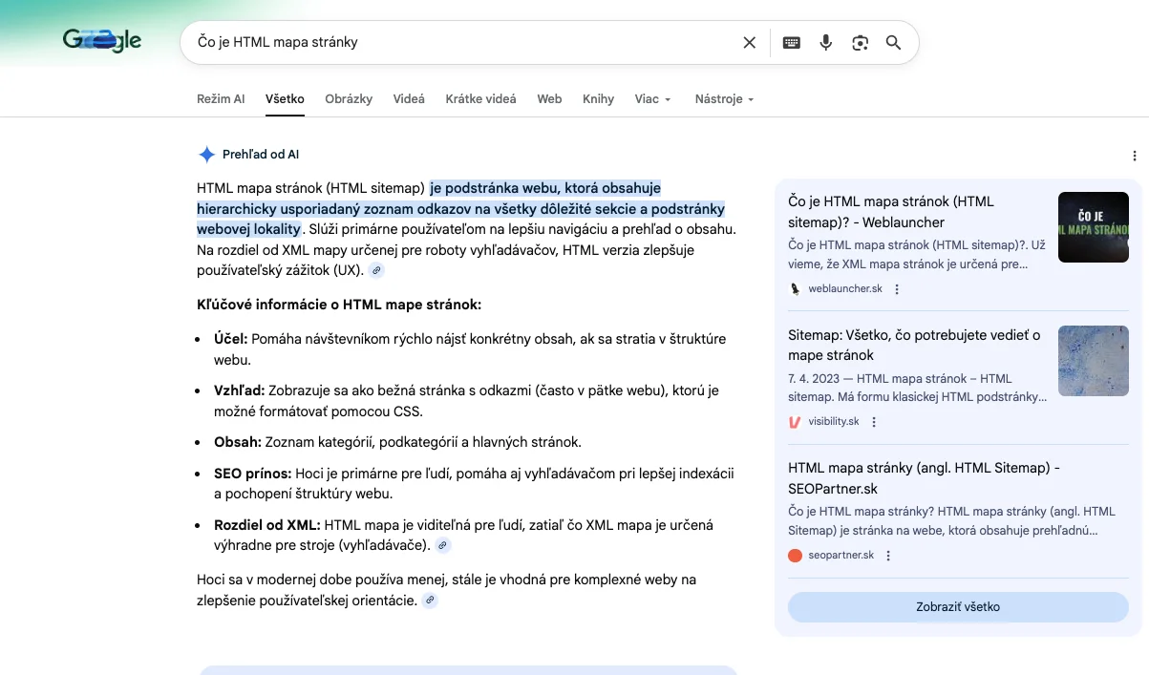
Task: Switch to the Režim AI tab
Action: pyautogui.click(x=221, y=98)
